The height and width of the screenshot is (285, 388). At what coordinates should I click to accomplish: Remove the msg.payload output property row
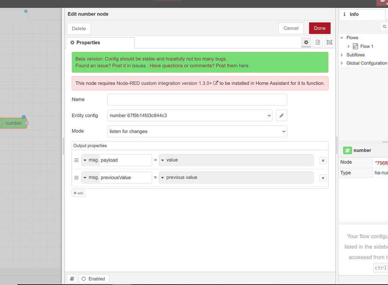322,160
